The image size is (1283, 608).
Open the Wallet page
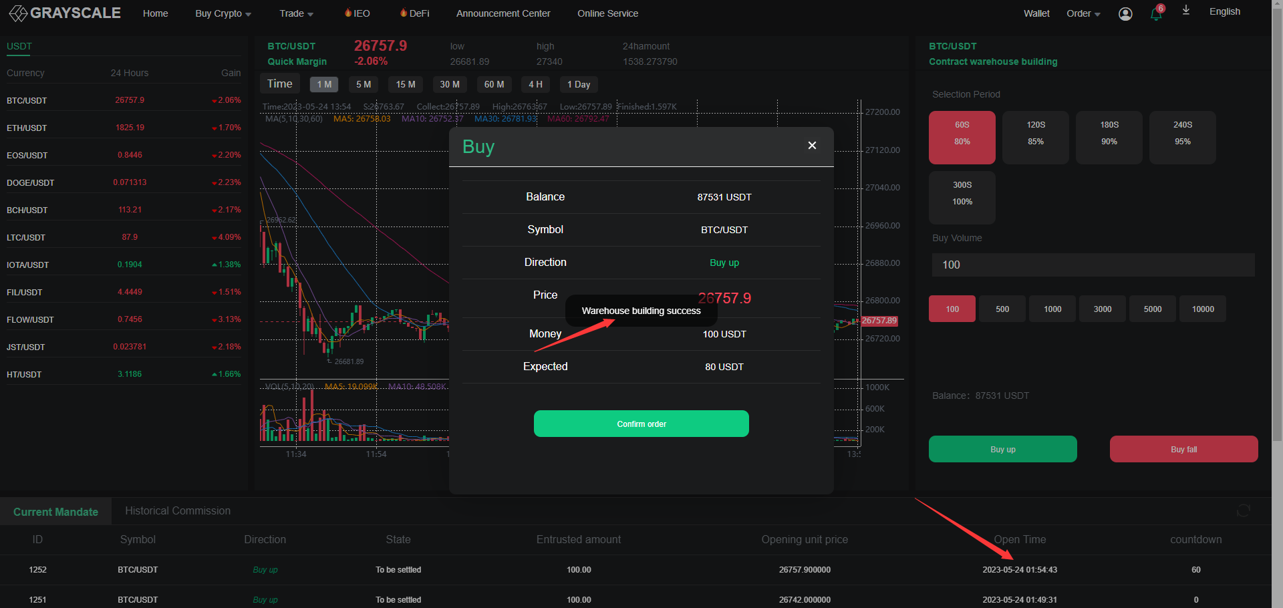click(1036, 13)
